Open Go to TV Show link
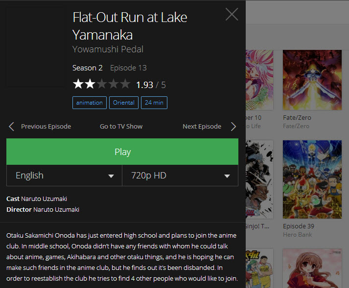The width and height of the screenshot is (349, 288). 121,126
